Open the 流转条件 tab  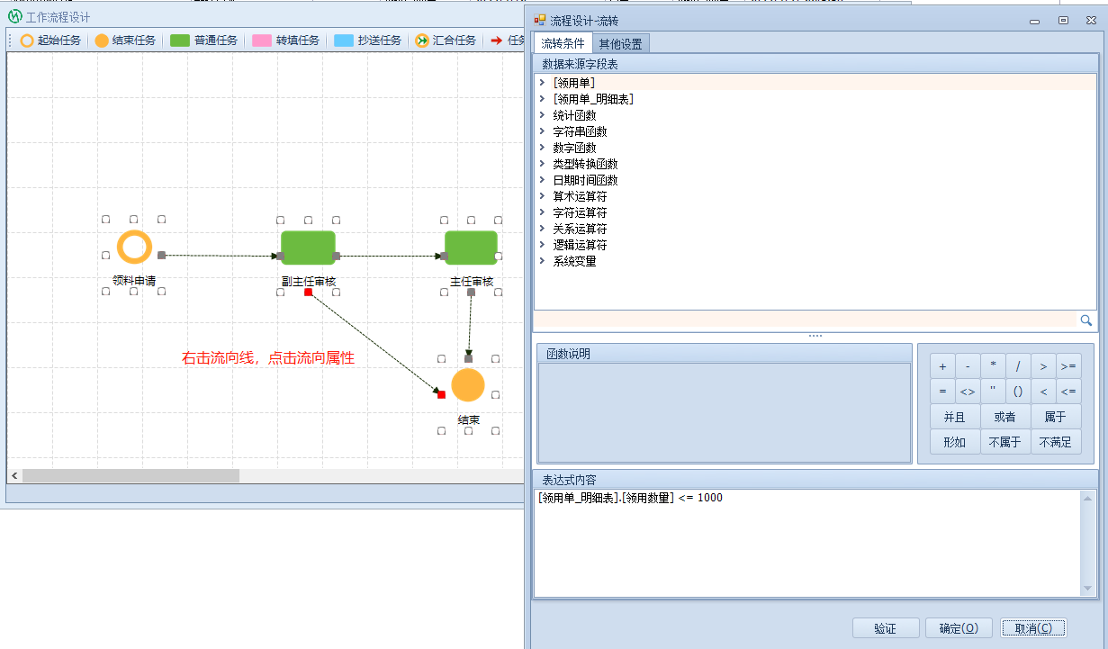[563, 43]
